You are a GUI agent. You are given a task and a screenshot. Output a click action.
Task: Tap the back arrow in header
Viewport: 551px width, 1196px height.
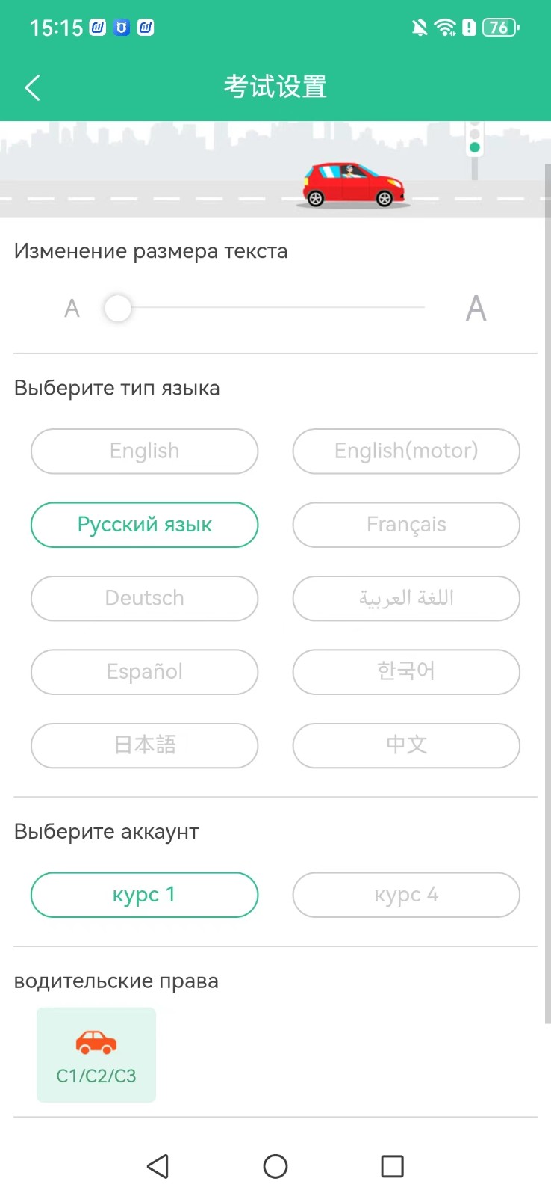tap(32, 87)
